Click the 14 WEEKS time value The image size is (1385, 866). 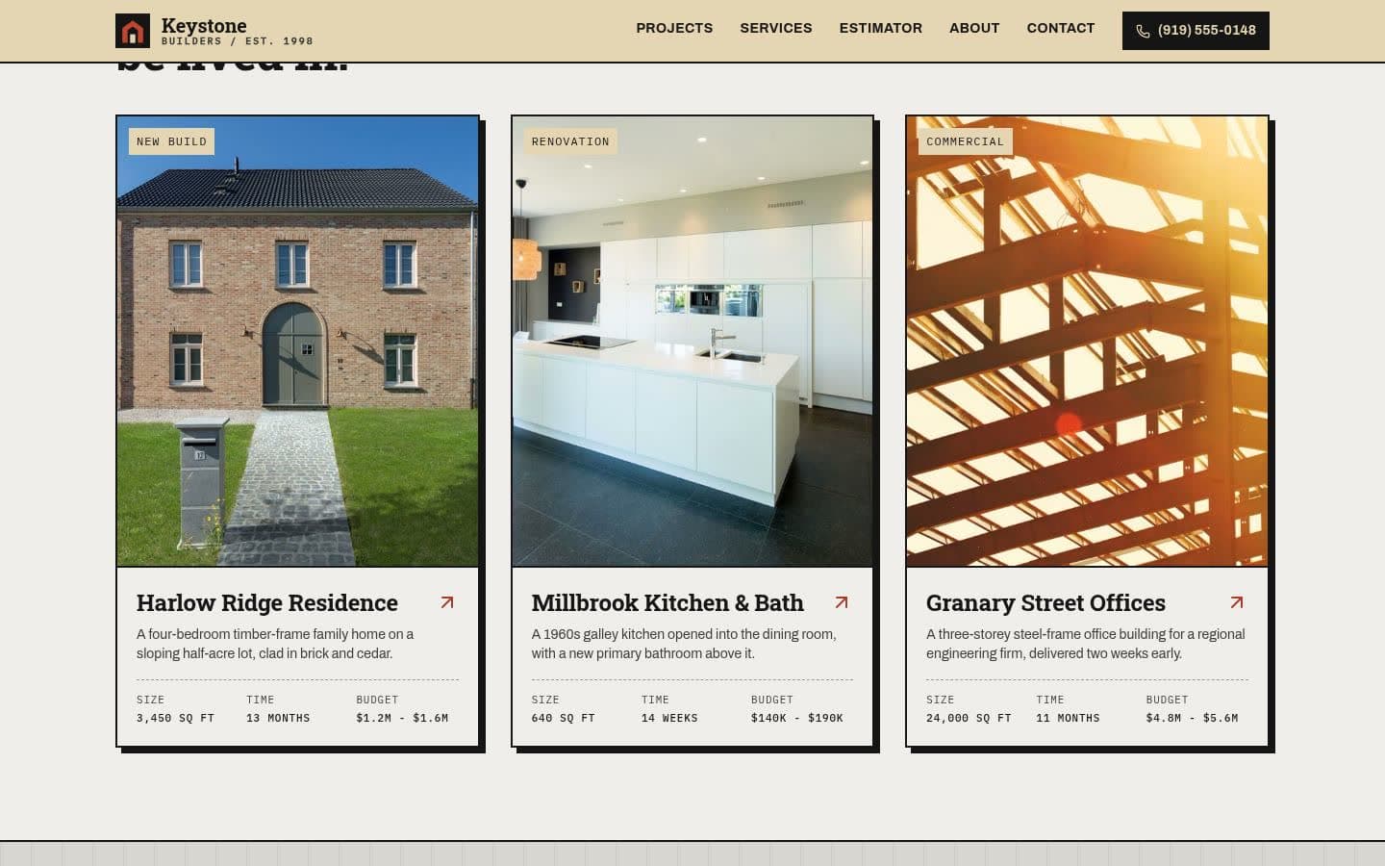[x=669, y=718]
